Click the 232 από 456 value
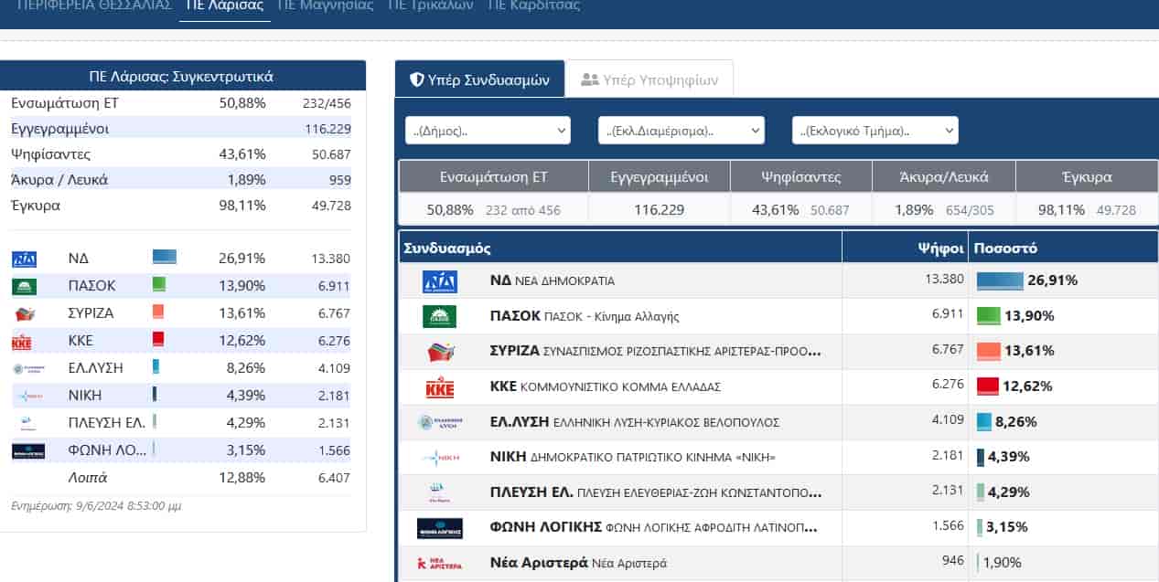 pos(521,211)
